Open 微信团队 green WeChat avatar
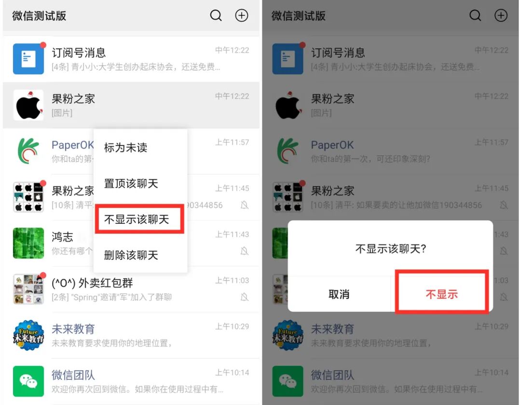 [x=28, y=381]
